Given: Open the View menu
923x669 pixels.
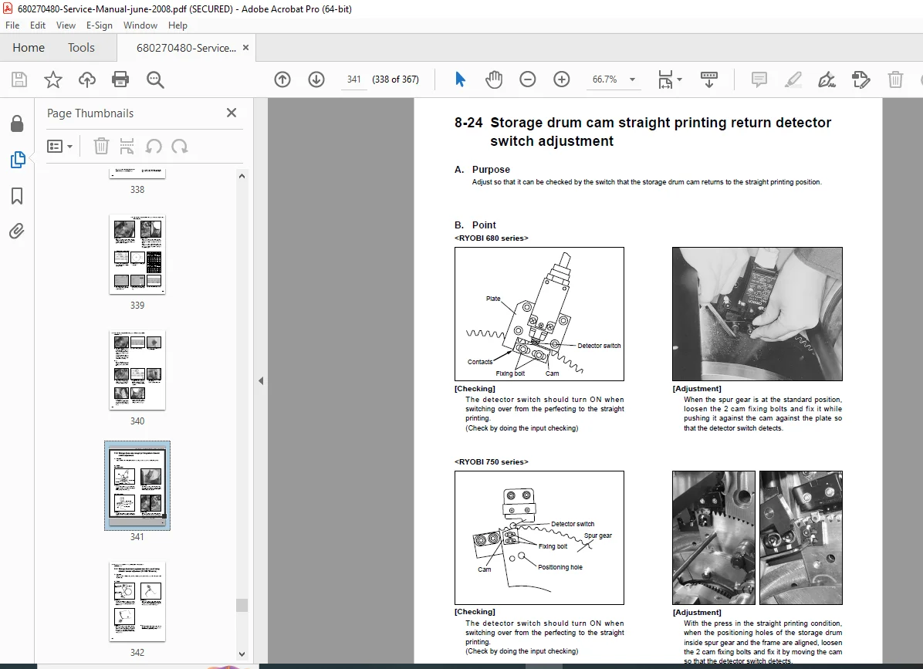Looking at the screenshot, I should (x=66, y=25).
